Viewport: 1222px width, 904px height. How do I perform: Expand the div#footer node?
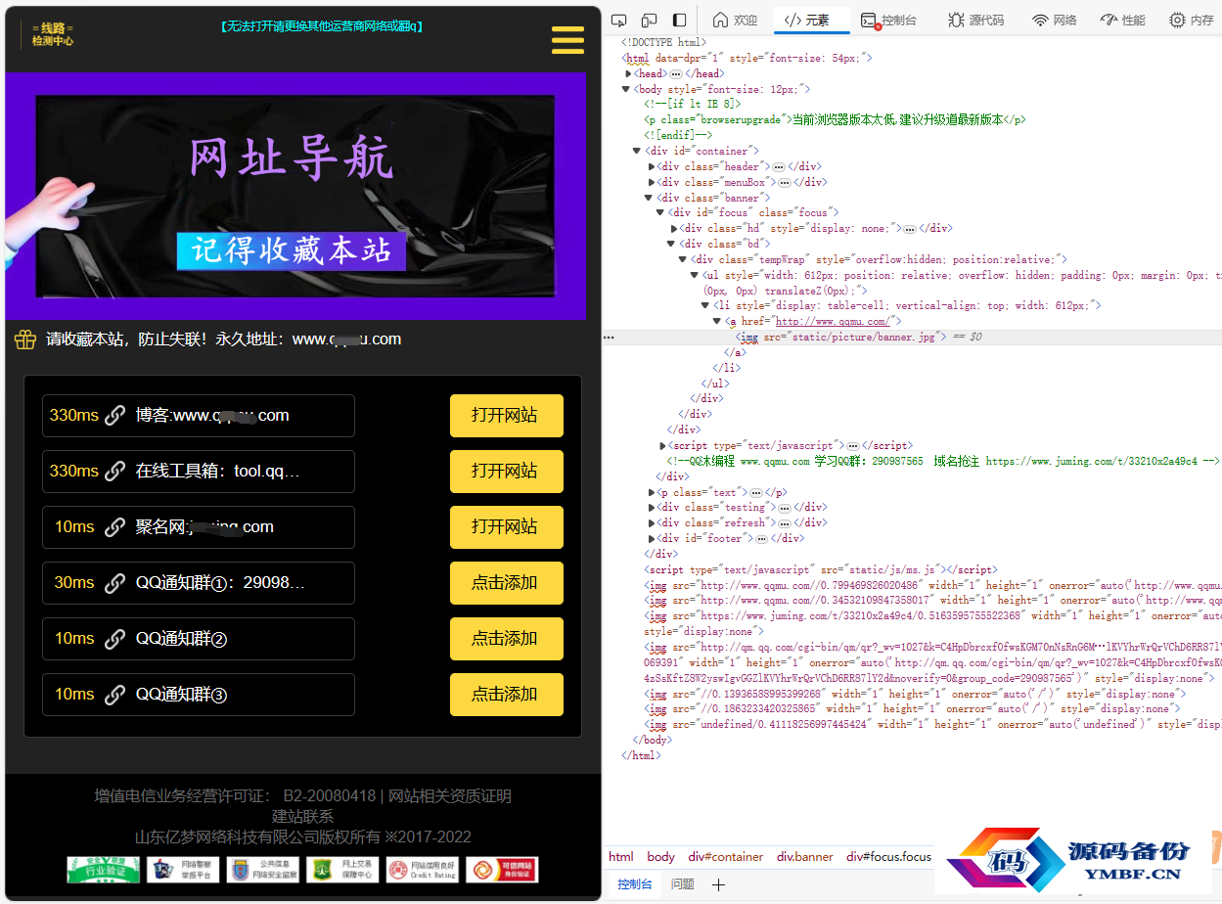(x=652, y=538)
